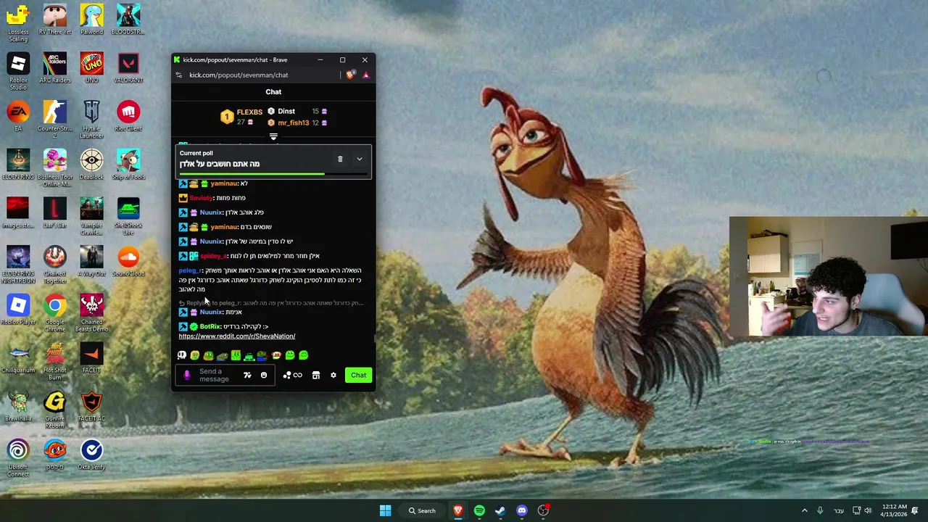Click taskbar Search box
This screenshot has width=928, height=522.
coord(421,510)
